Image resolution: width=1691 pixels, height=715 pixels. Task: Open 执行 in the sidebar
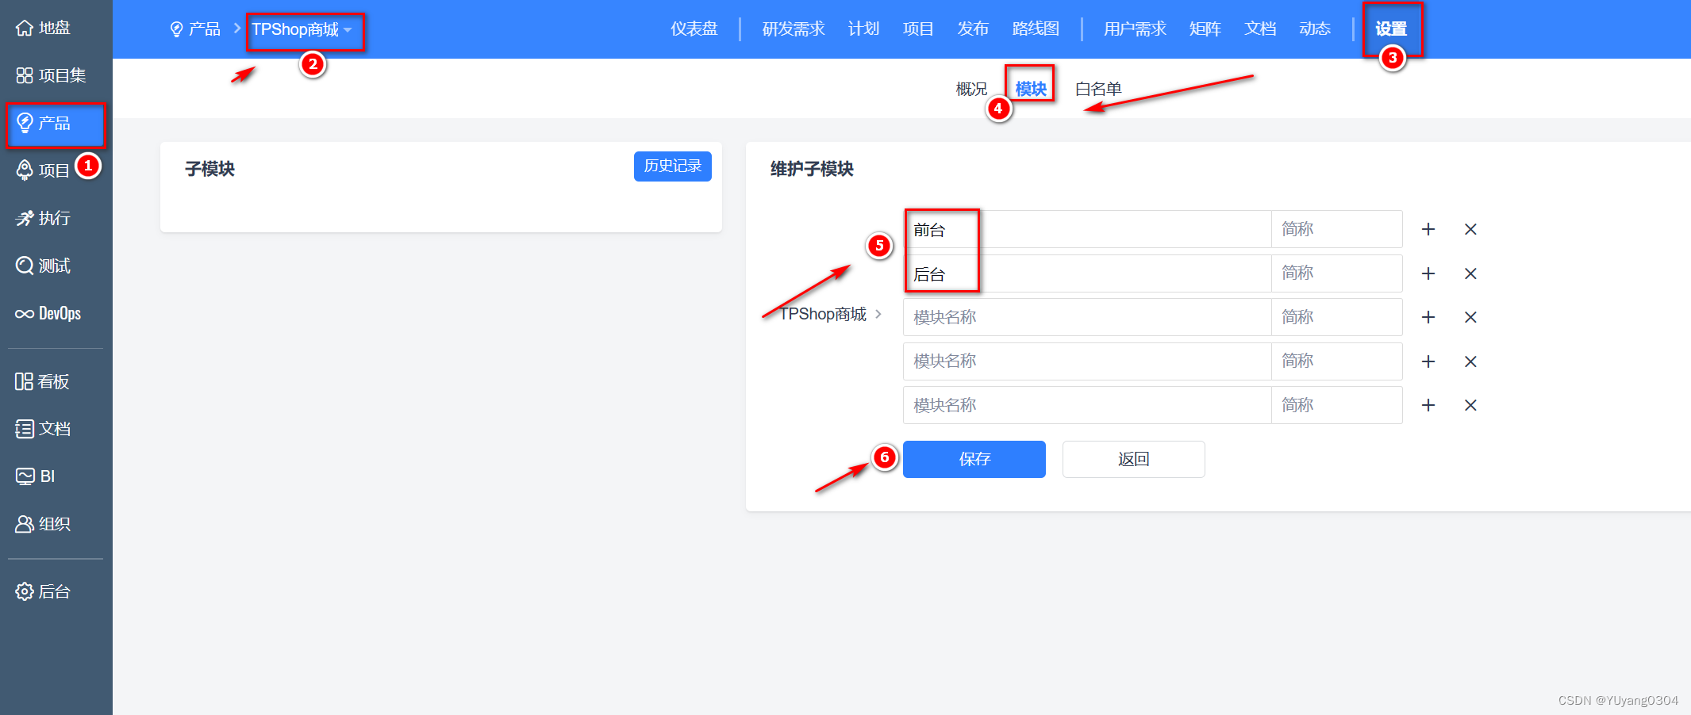click(x=44, y=218)
